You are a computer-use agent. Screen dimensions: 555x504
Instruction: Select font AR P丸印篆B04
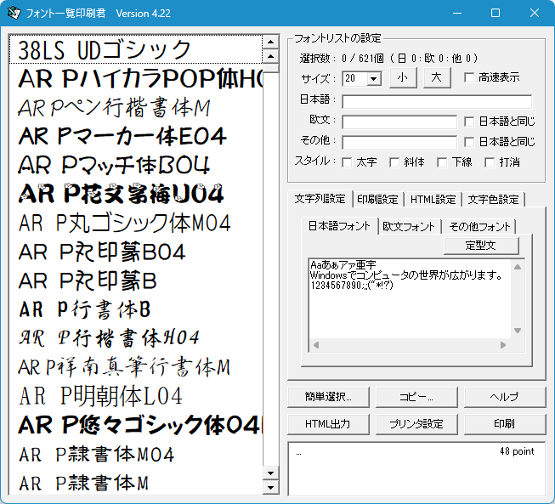tap(136, 252)
